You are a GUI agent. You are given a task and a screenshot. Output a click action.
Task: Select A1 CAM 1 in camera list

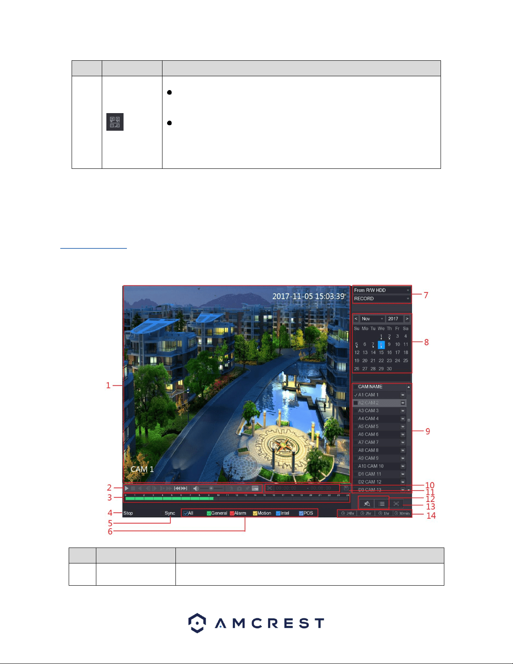[x=379, y=395]
